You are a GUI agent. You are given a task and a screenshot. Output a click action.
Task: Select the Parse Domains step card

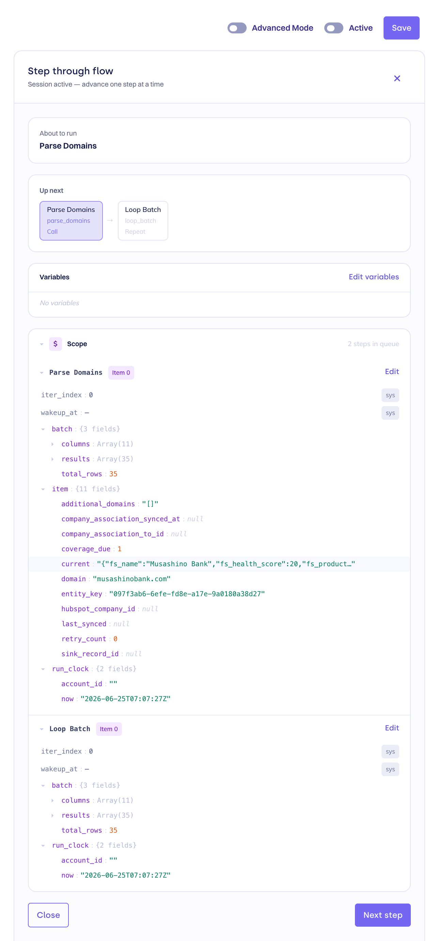pyautogui.click(x=71, y=221)
